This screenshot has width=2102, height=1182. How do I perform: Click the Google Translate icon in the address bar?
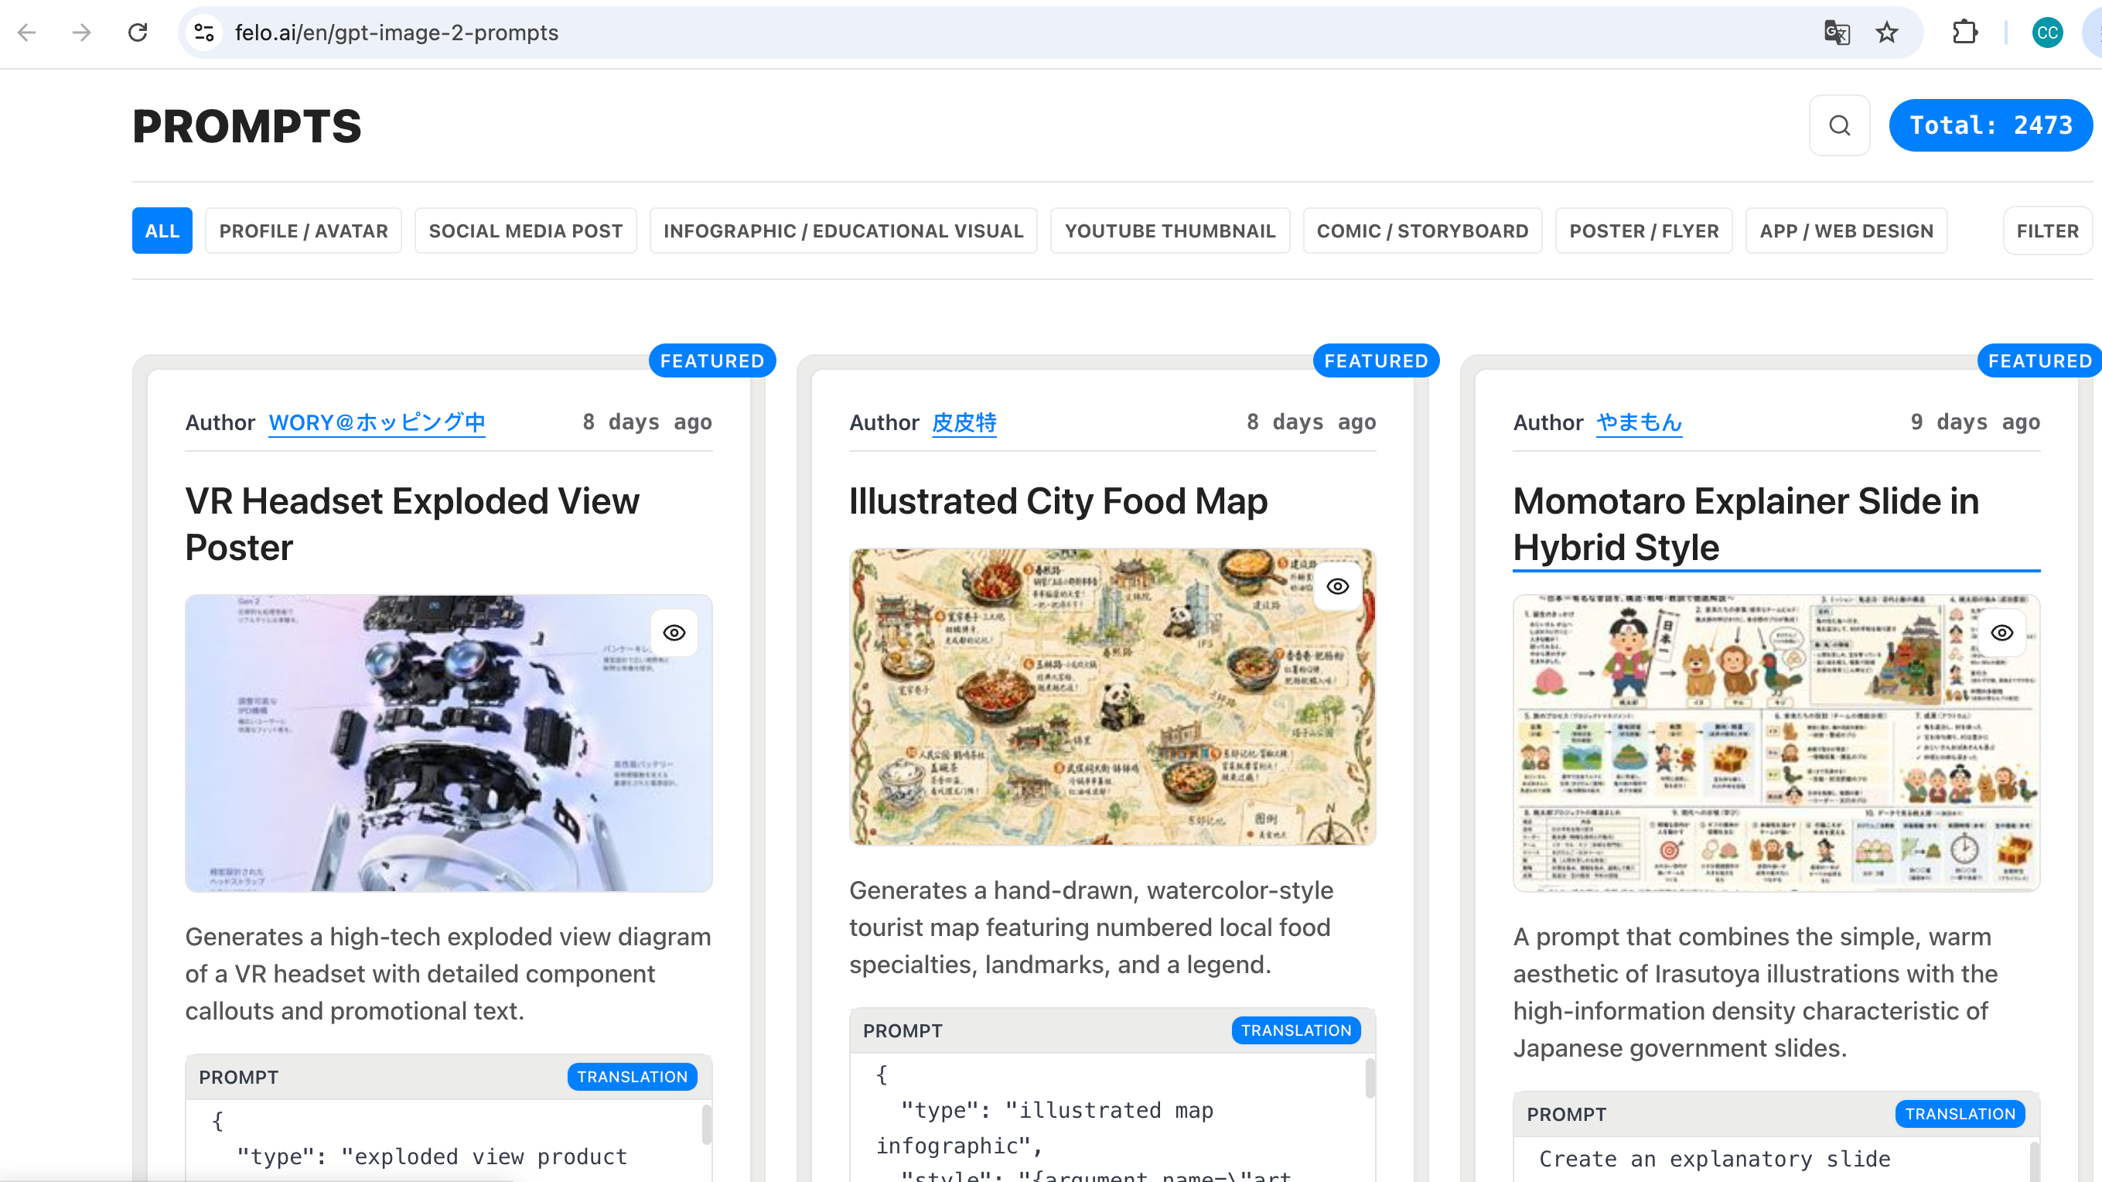pyautogui.click(x=1836, y=32)
